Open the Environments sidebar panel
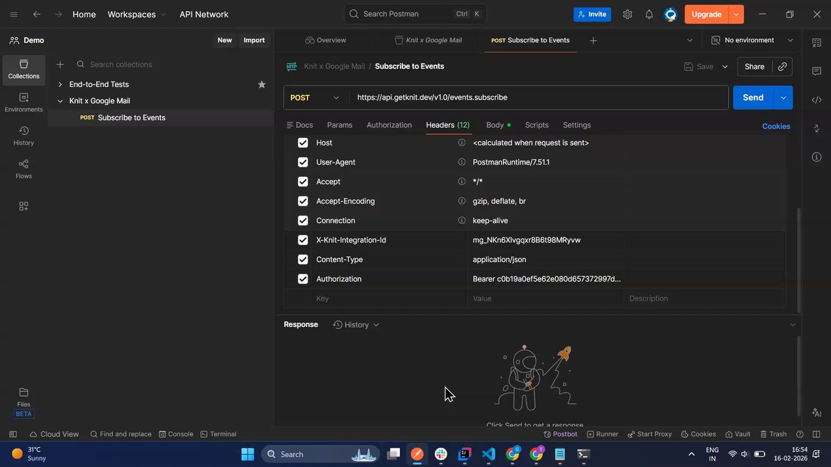This screenshot has height=467, width=831. coord(23,102)
